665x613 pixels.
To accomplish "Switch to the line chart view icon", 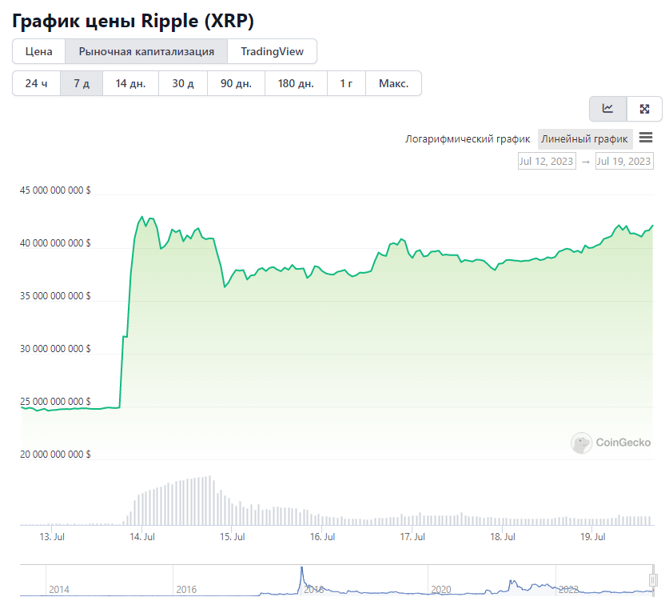I will (607, 109).
